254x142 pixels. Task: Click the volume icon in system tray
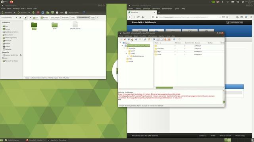tap(238, 2)
